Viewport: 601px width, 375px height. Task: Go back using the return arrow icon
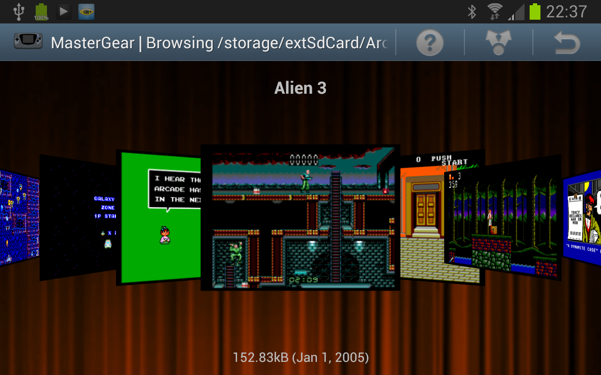[x=567, y=43]
